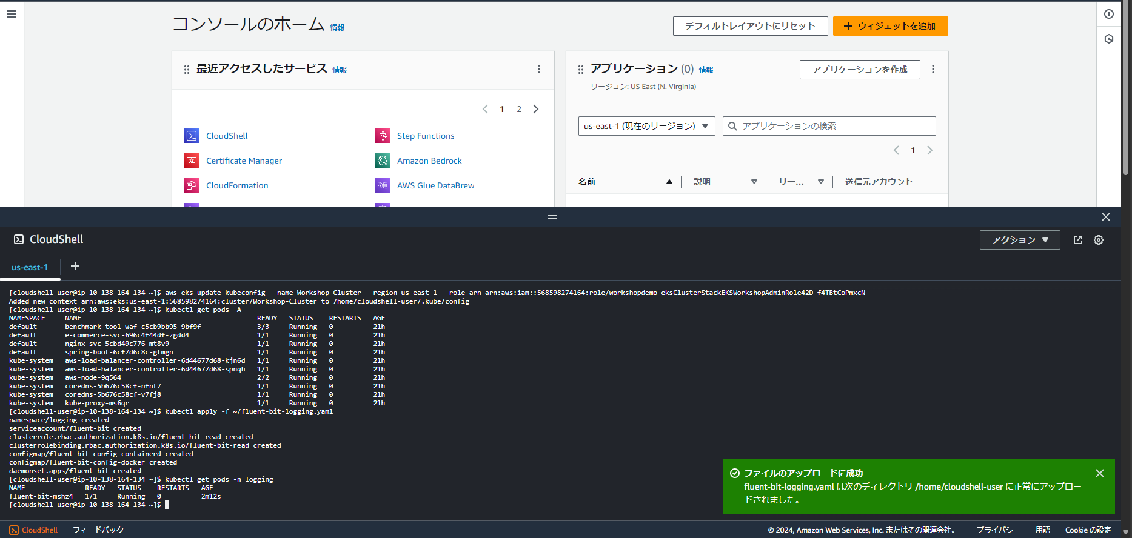Open the Step Functions link

pos(426,136)
